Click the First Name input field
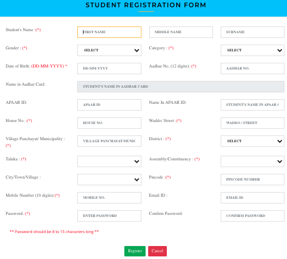The image size is (287, 259). [109, 32]
